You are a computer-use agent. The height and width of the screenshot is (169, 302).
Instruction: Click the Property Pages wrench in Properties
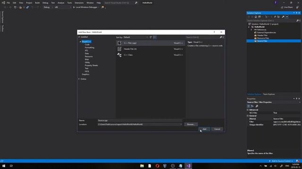point(257,106)
